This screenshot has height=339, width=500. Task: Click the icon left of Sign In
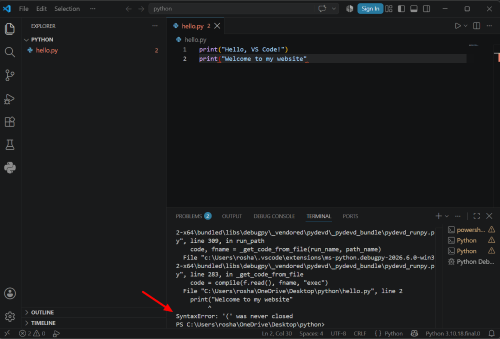[350, 8]
